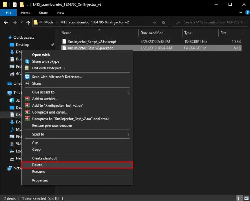Viewport: 250px width, 201px height.
Task: Click the new folder toolbar icon
Action: pyautogui.click(x=21, y=4)
